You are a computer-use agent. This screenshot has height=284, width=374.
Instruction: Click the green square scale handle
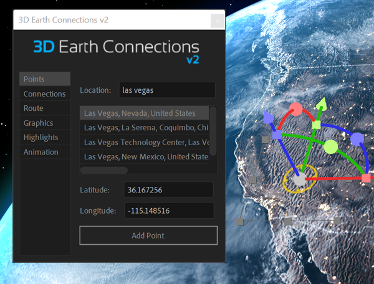[x=317, y=125]
